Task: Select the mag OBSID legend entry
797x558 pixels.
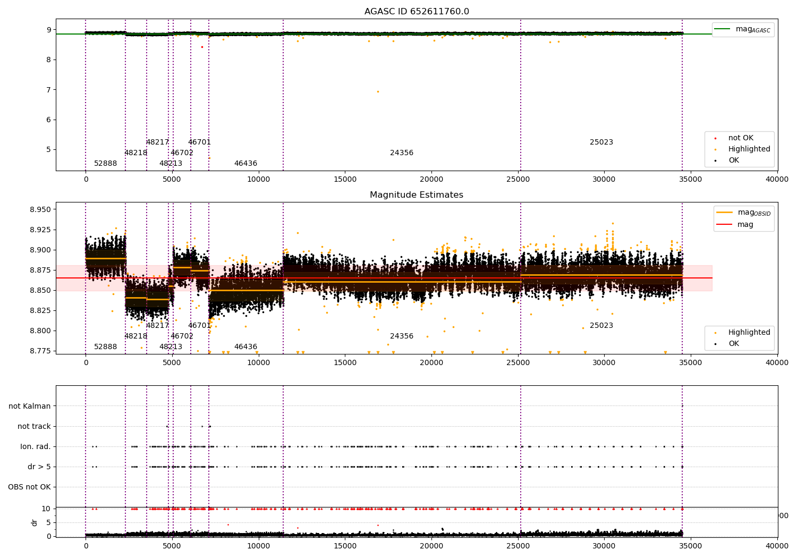Action: 744,213
